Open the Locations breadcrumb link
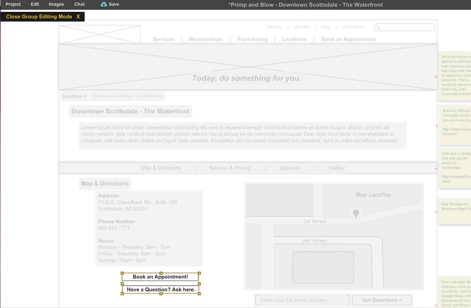 coord(72,96)
